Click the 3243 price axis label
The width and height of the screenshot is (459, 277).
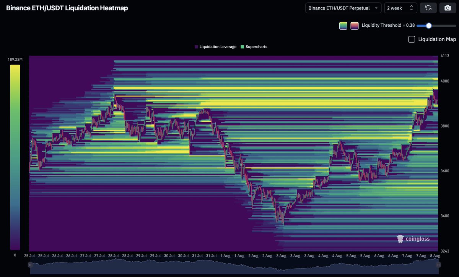point(445,251)
